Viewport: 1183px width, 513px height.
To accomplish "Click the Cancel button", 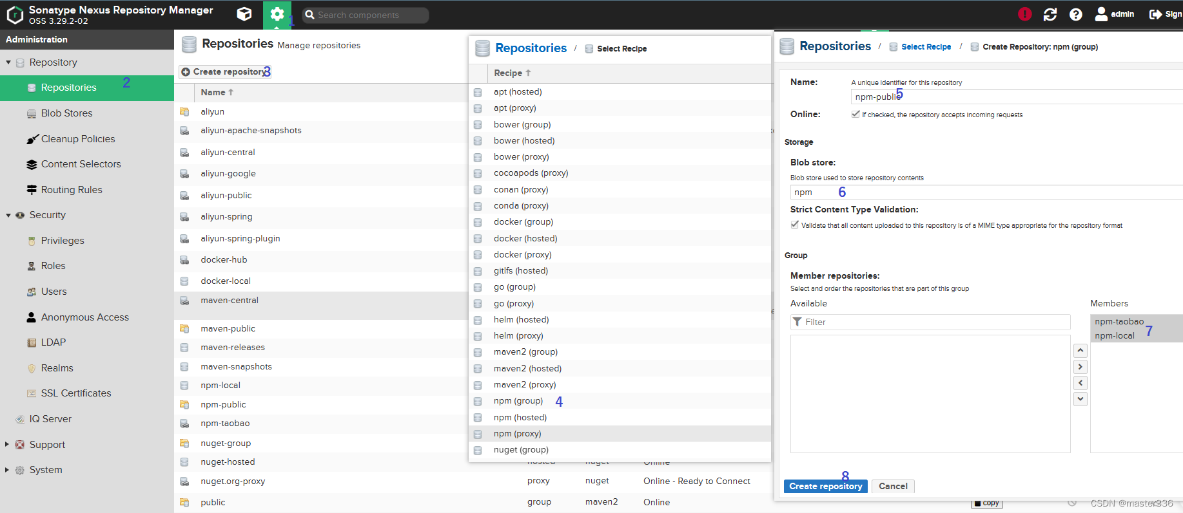I will point(893,487).
